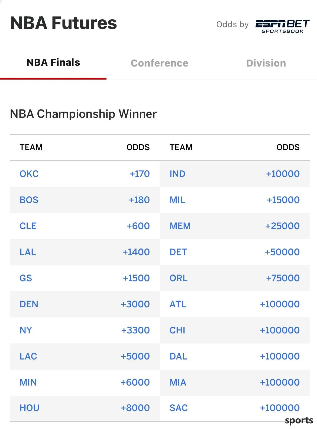317x429 pixels.
Task: Click DET +50000 odds value
Action: coord(282,252)
